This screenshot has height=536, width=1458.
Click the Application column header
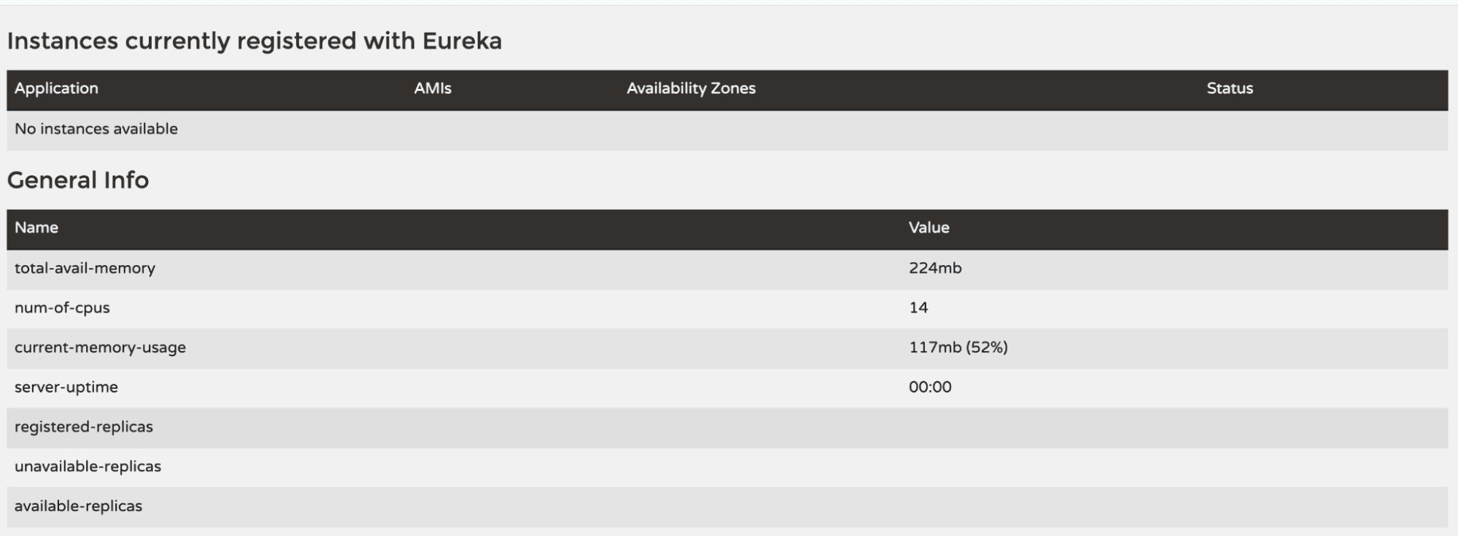coord(56,89)
